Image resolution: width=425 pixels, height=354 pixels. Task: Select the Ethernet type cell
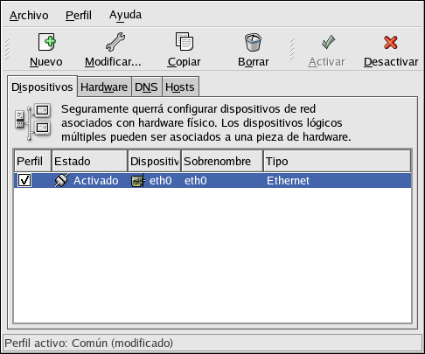click(x=288, y=181)
